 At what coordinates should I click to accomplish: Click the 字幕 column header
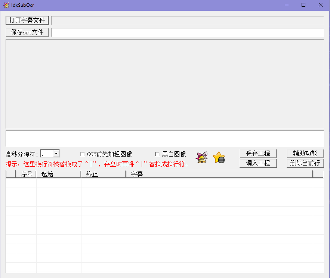click(x=219, y=174)
